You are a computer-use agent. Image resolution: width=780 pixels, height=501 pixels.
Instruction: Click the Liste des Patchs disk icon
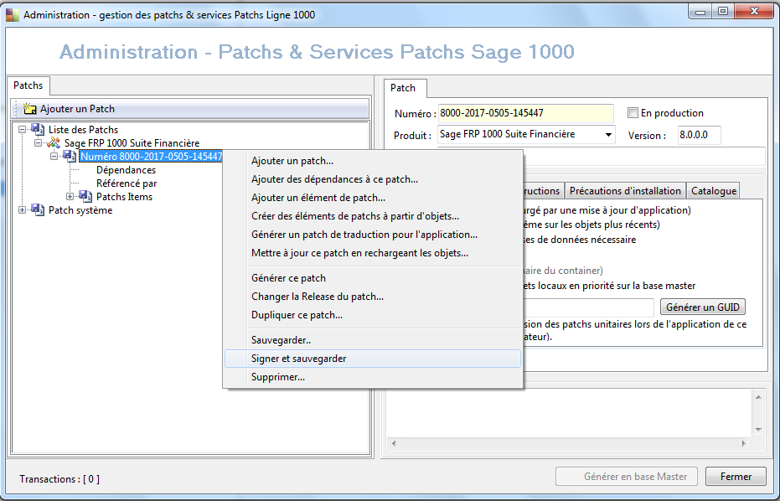click(x=38, y=129)
